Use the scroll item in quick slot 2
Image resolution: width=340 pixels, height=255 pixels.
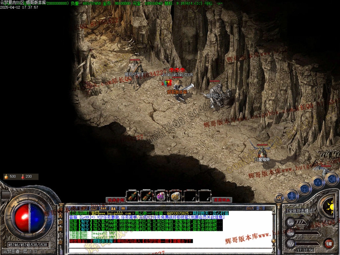point(147,196)
